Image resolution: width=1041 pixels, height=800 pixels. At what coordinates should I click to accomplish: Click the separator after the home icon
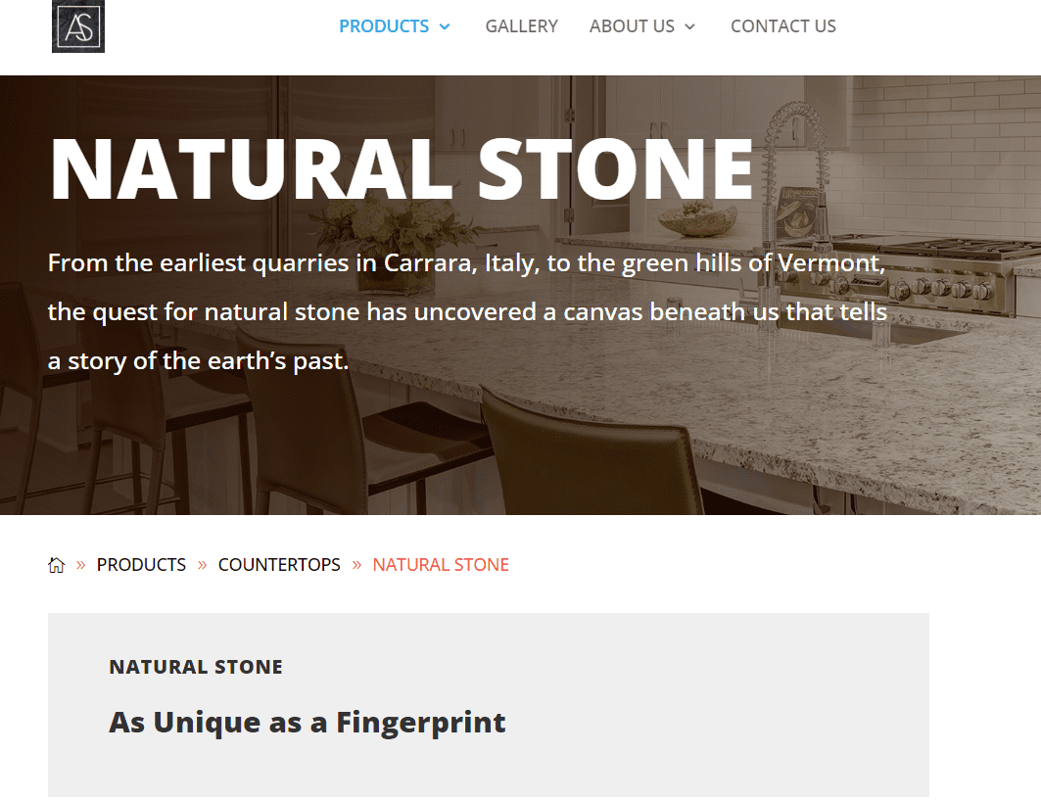pyautogui.click(x=80, y=565)
